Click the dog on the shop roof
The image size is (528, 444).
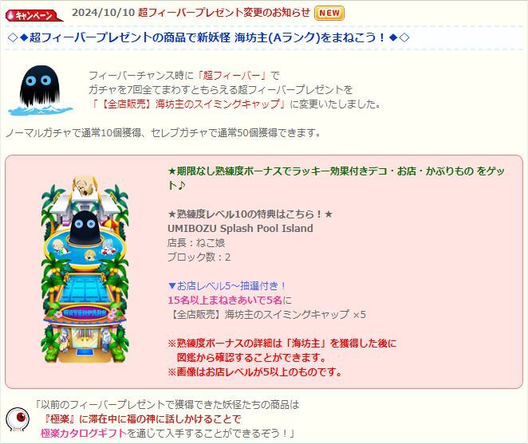click(x=83, y=187)
